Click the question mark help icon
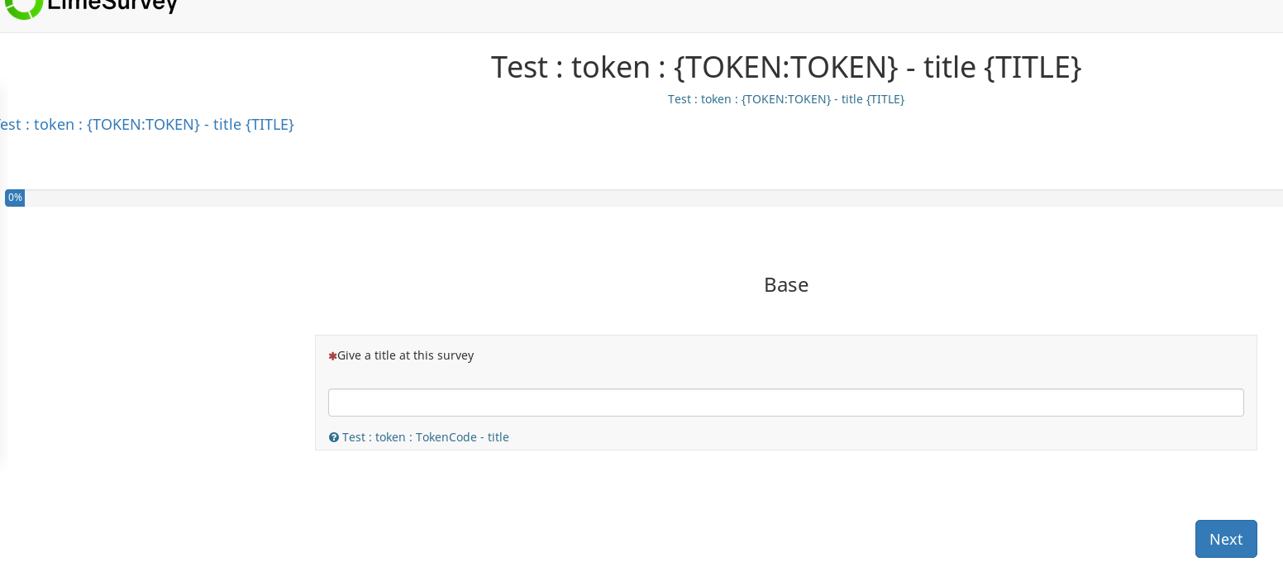Viewport: 1283px width, 586px height. [x=334, y=437]
